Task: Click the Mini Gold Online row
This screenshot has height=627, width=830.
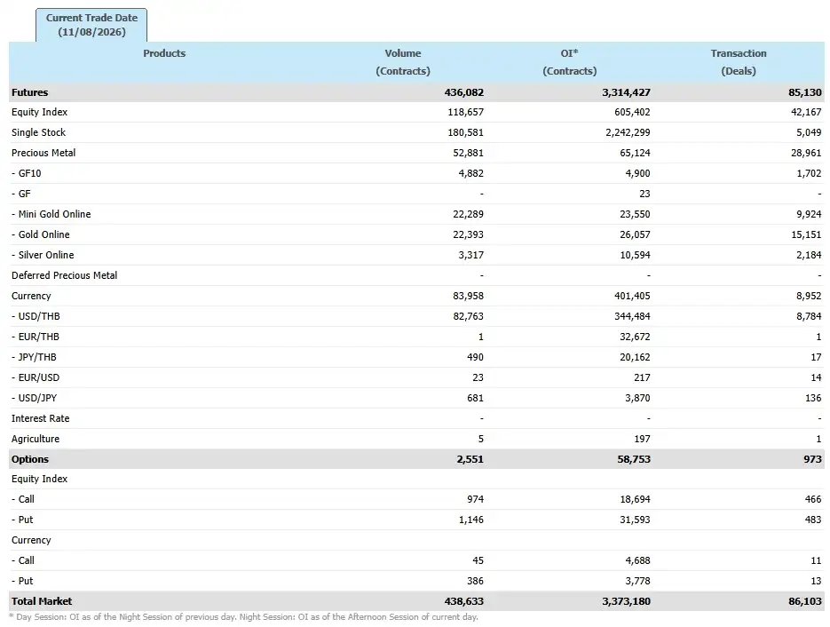Action: coord(416,214)
